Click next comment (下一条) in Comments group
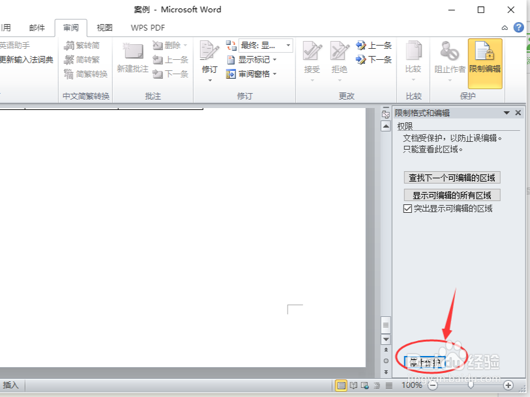530x397 pixels. (x=170, y=74)
